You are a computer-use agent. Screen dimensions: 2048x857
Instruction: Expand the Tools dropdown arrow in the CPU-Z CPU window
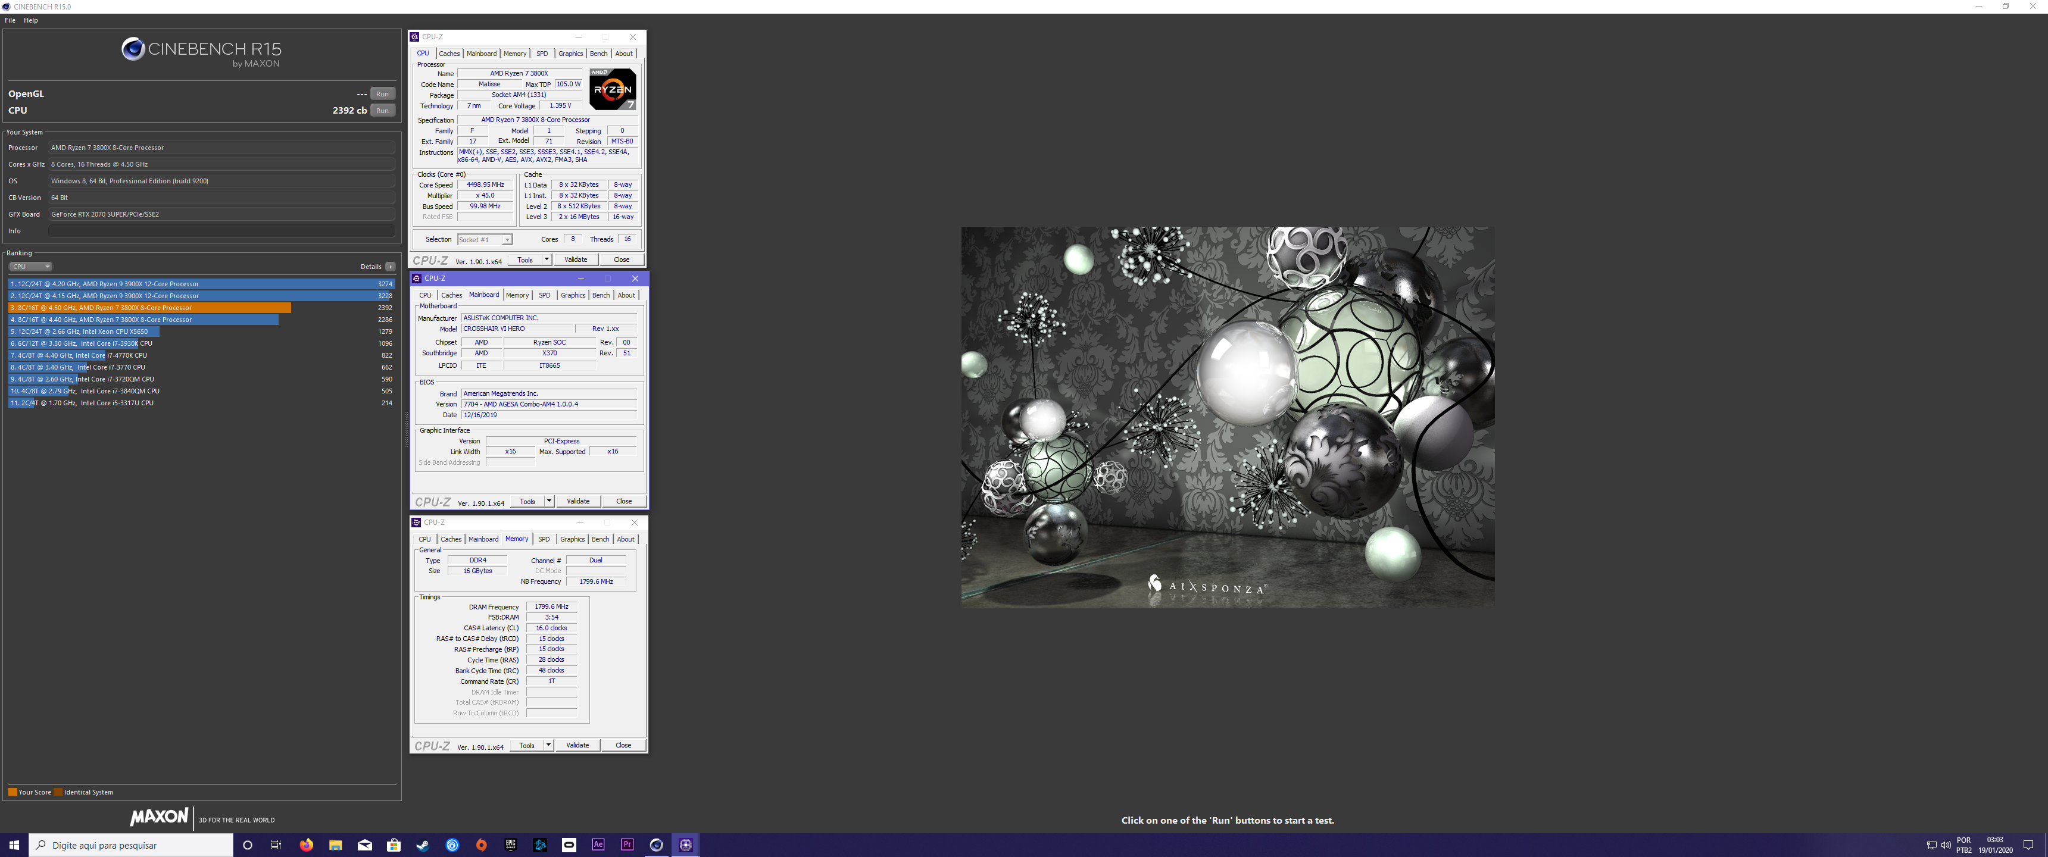click(x=546, y=259)
